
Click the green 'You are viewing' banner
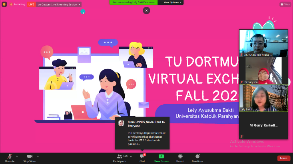click(x=134, y=2)
